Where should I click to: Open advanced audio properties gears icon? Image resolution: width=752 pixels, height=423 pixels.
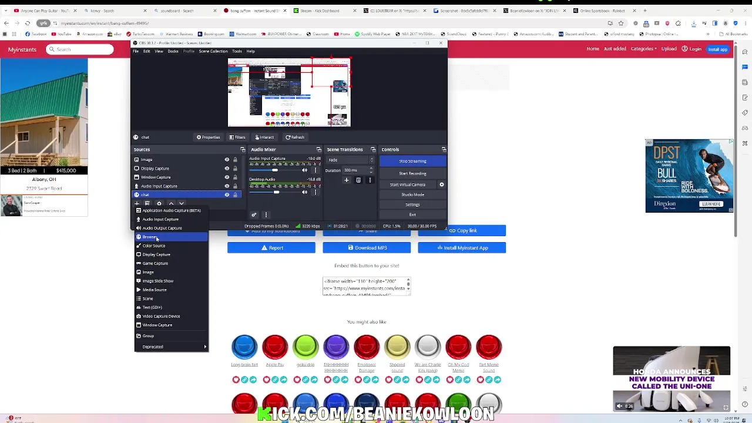click(254, 215)
